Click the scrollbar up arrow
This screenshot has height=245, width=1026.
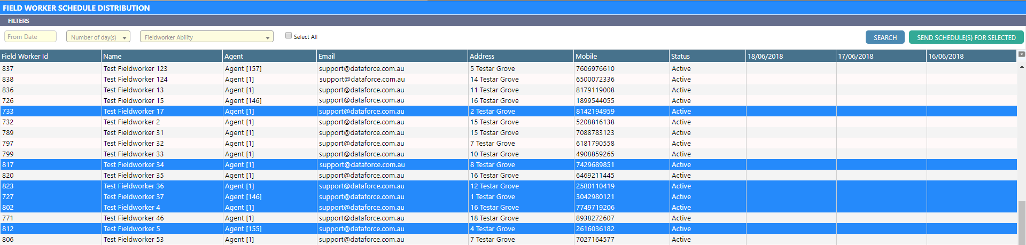1022,67
